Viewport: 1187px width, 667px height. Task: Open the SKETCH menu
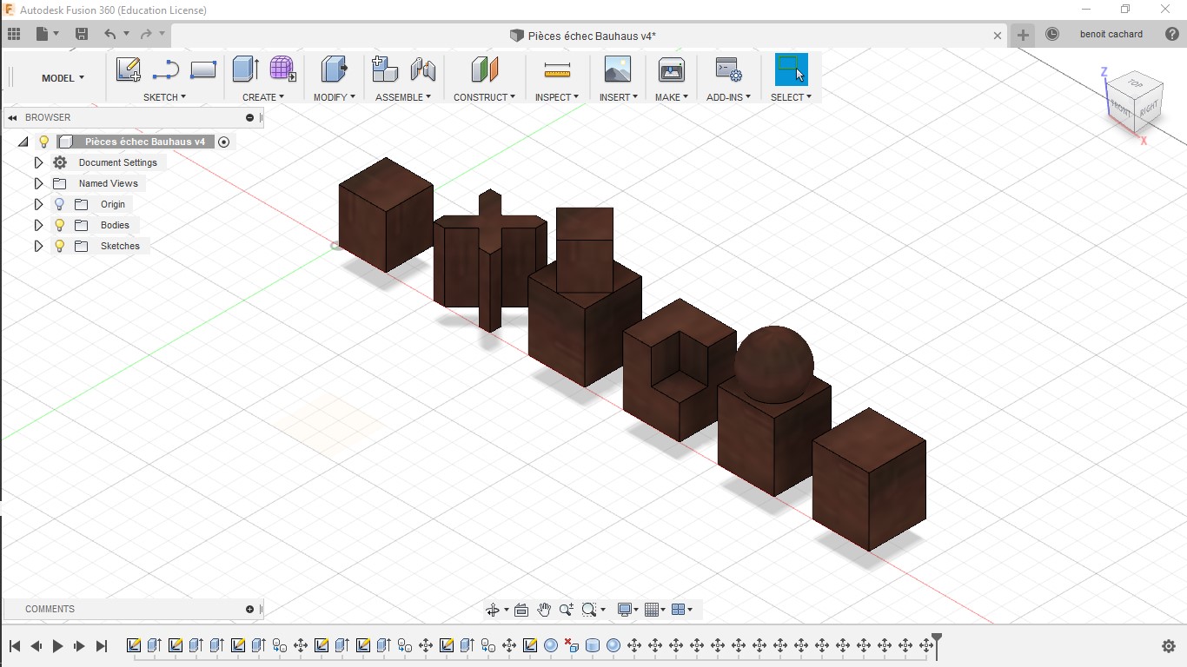tap(165, 97)
